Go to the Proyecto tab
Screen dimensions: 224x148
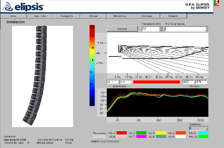pos(173,16)
